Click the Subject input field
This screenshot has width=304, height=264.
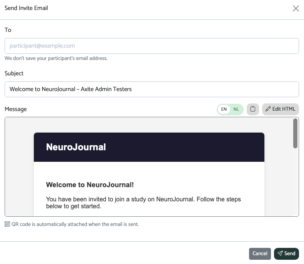pos(151,90)
